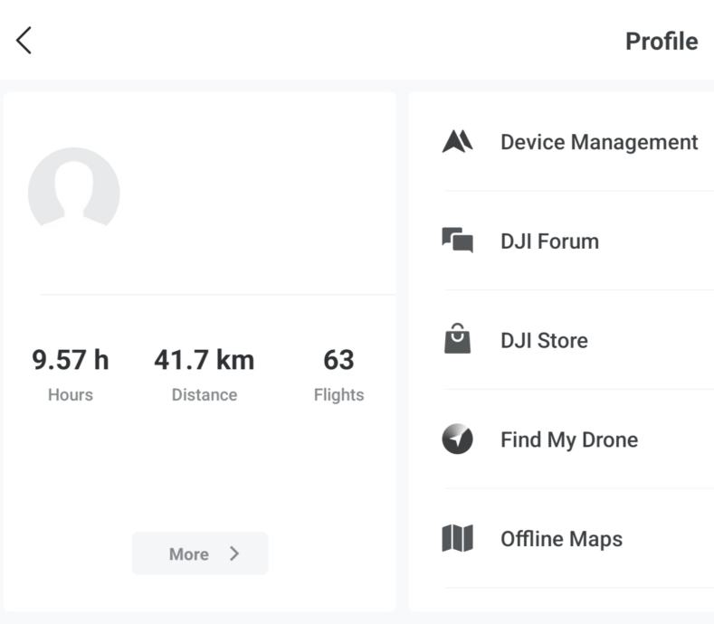This screenshot has width=714, height=624.
Task: Open Offline Maps from the list
Action: coord(561,540)
